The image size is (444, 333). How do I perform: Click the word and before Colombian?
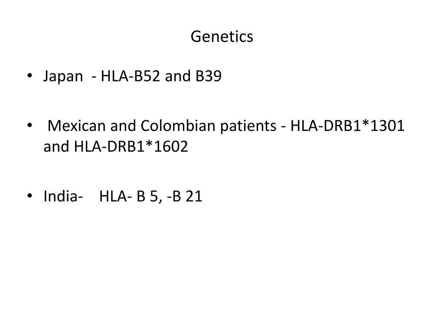123,125
